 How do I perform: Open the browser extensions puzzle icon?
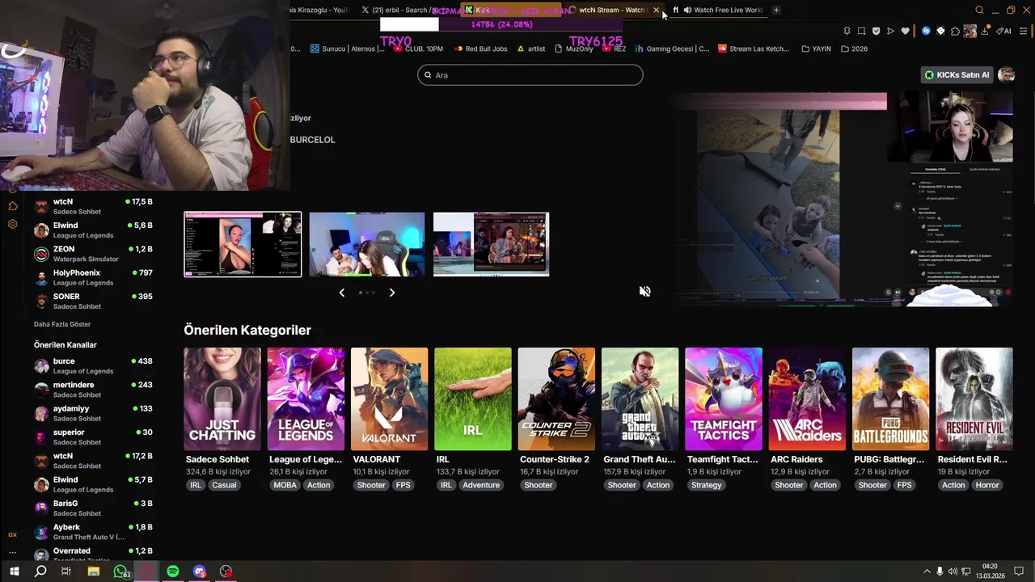955,31
